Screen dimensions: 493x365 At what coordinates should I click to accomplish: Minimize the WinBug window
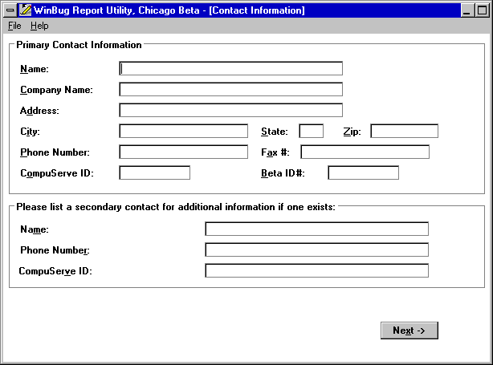467,10
